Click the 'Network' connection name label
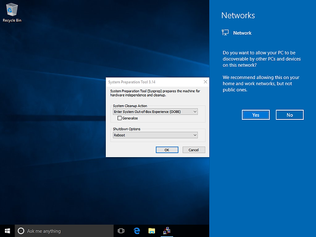The height and width of the screenshot is (237, 316). click(242, 33)
